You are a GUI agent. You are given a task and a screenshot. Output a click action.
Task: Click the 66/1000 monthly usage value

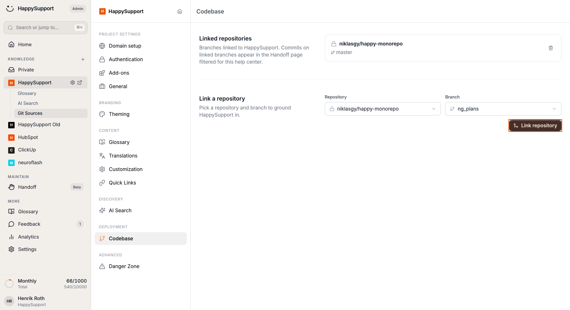tap(76, 281)
